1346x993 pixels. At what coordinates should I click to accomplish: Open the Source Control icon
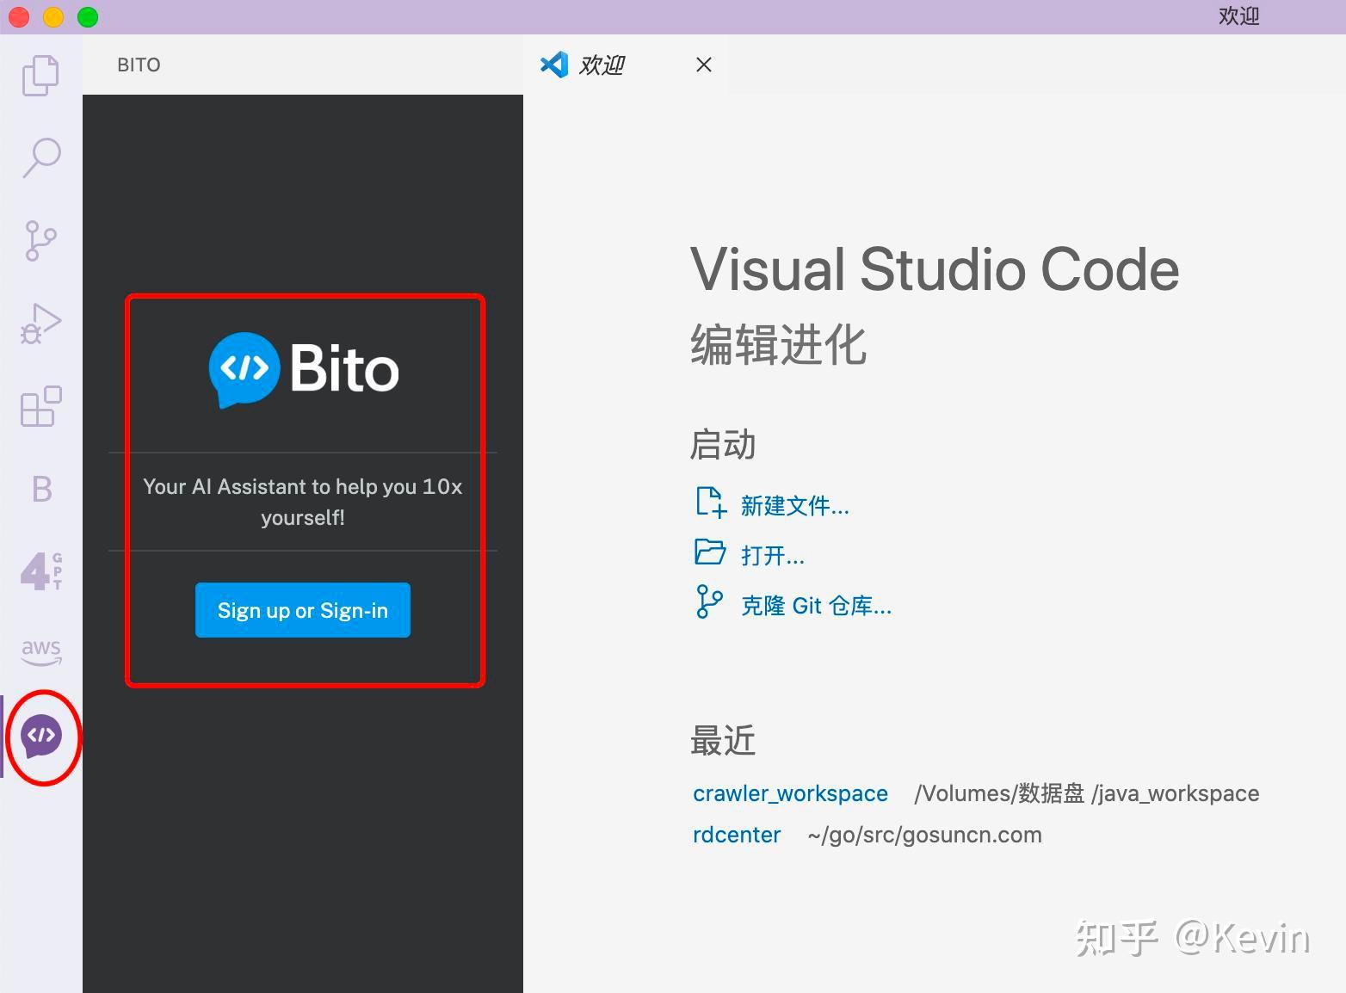pyautogui.click(x=40, y=241)
